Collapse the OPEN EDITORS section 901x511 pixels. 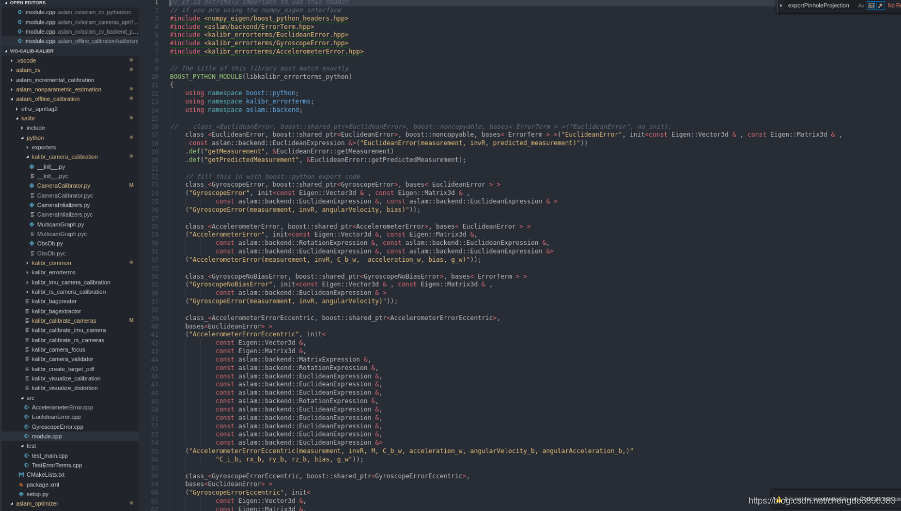(6, 3)
